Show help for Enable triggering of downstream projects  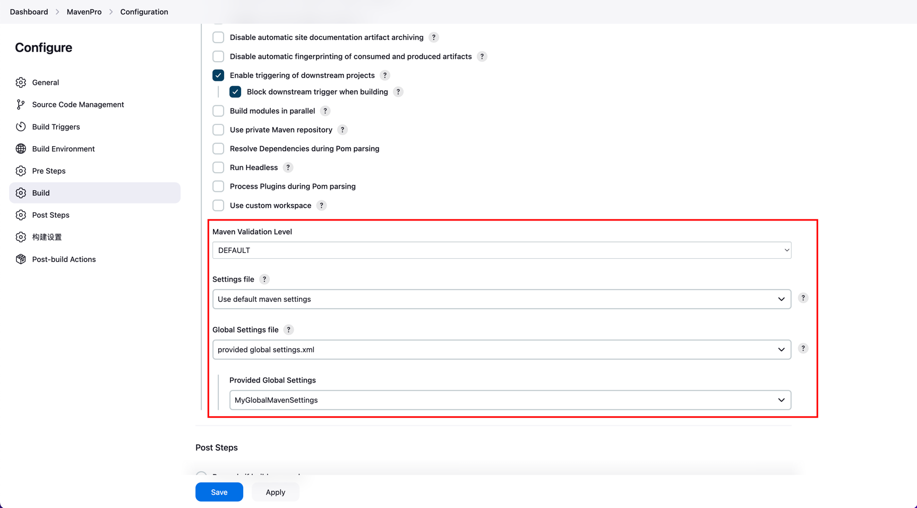[x=385, y=75]
